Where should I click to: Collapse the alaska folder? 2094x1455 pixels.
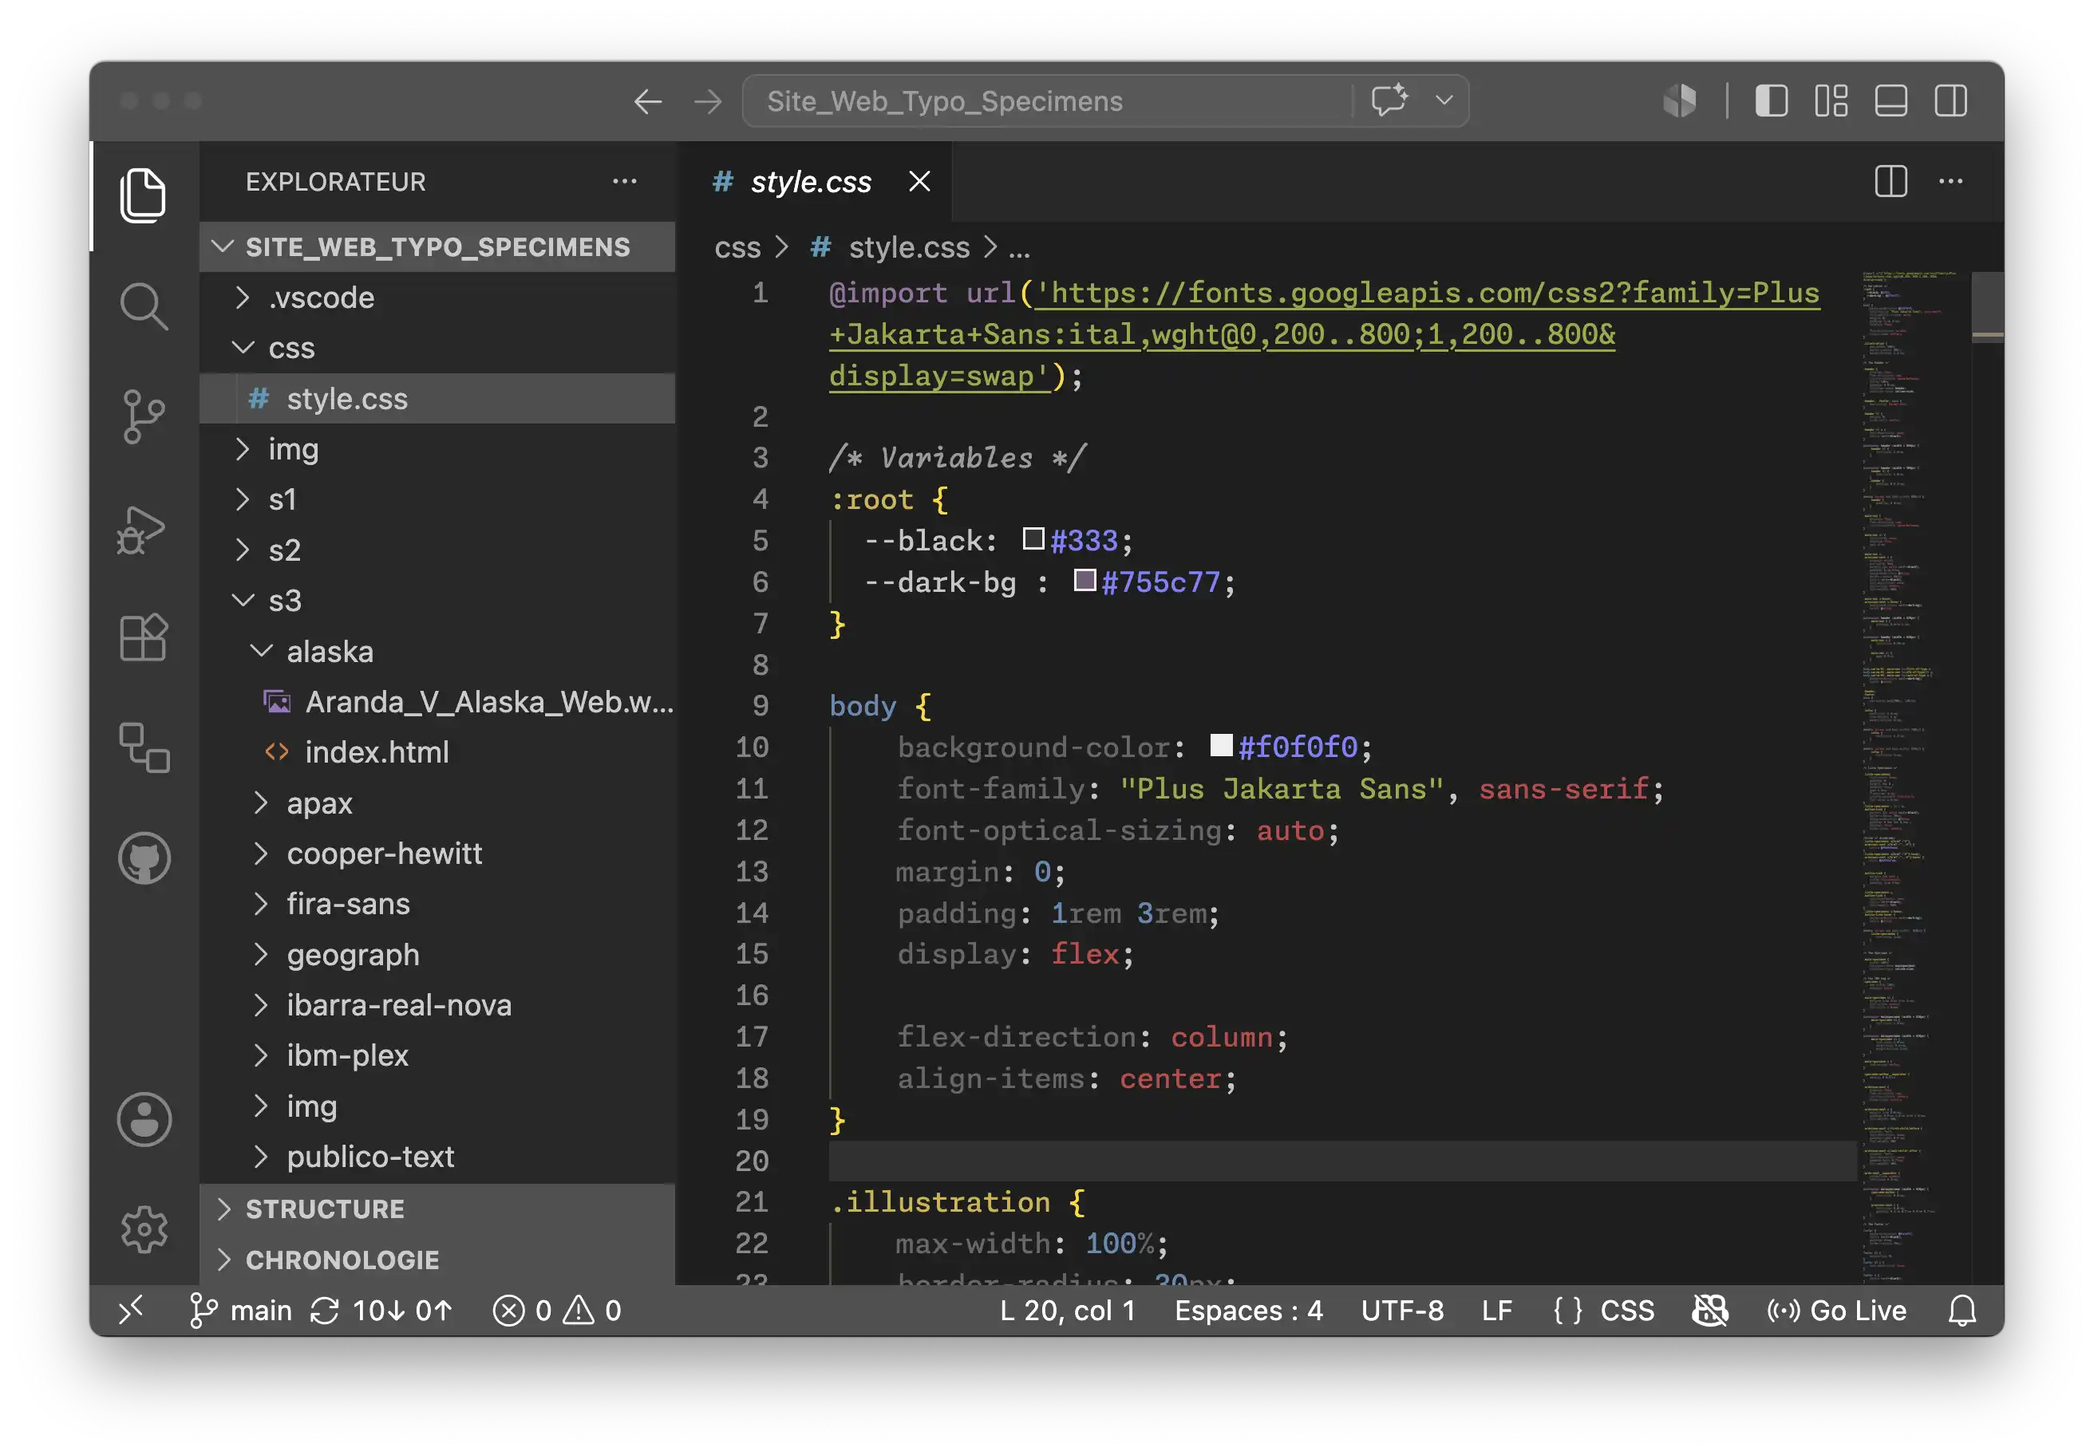pos(437,651)
